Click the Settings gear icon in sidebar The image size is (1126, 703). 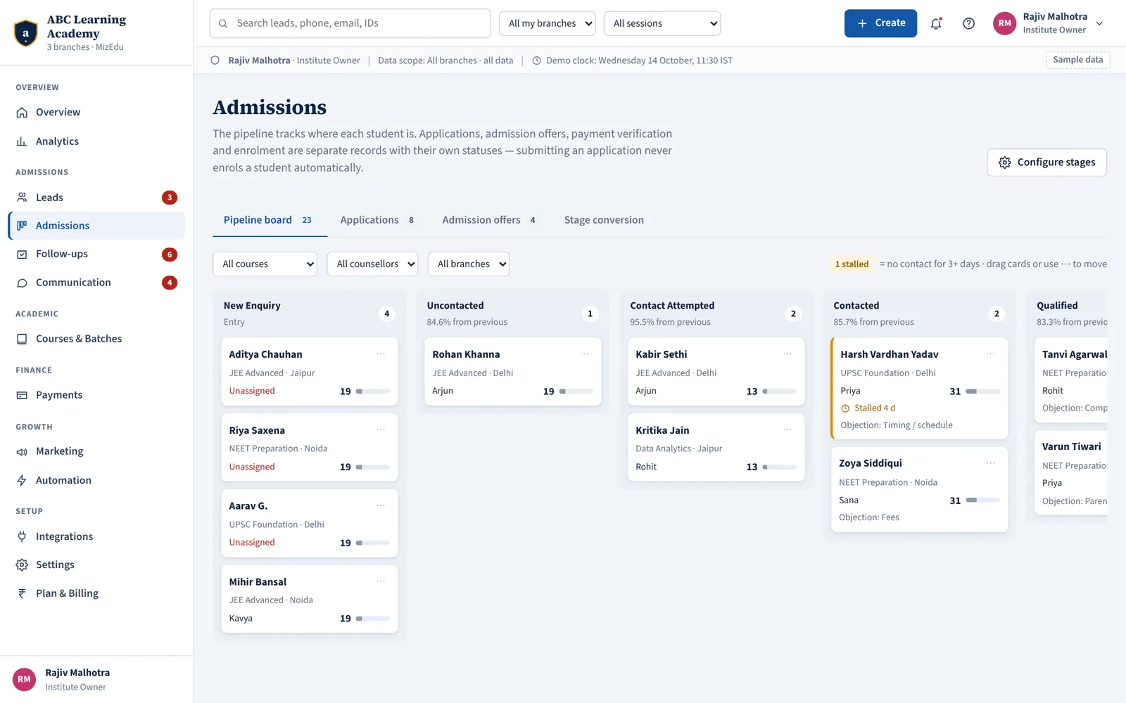click(22, 565)
